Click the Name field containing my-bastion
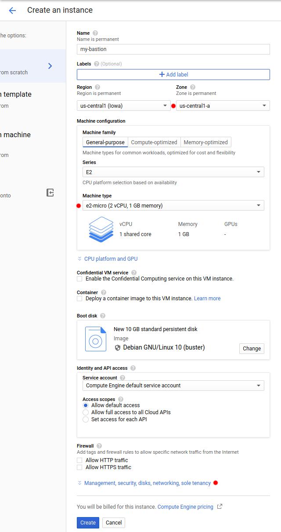The width and height of the screenshot is (281, 532). click(x=173, y=49)
